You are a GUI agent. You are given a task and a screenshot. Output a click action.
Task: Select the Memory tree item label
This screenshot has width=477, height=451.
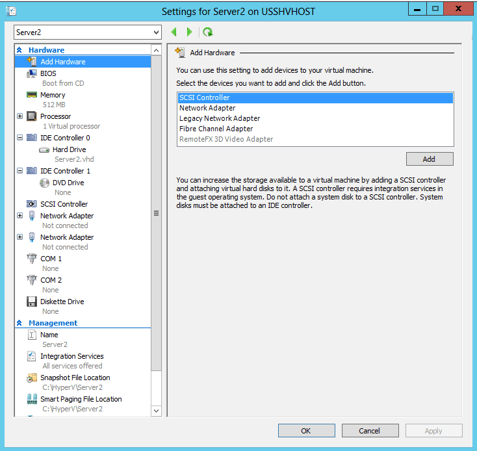coord(53,95)
